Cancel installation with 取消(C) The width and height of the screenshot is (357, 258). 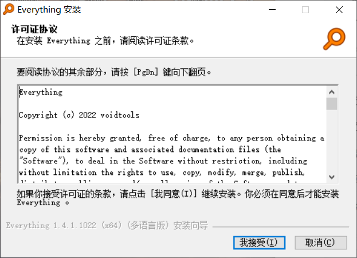[320, 243]
